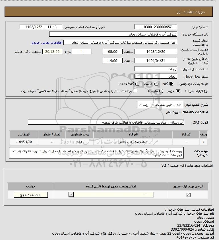Click the postal code 4514978757
This screenshot has height=240, width=219.
(186, 237)
